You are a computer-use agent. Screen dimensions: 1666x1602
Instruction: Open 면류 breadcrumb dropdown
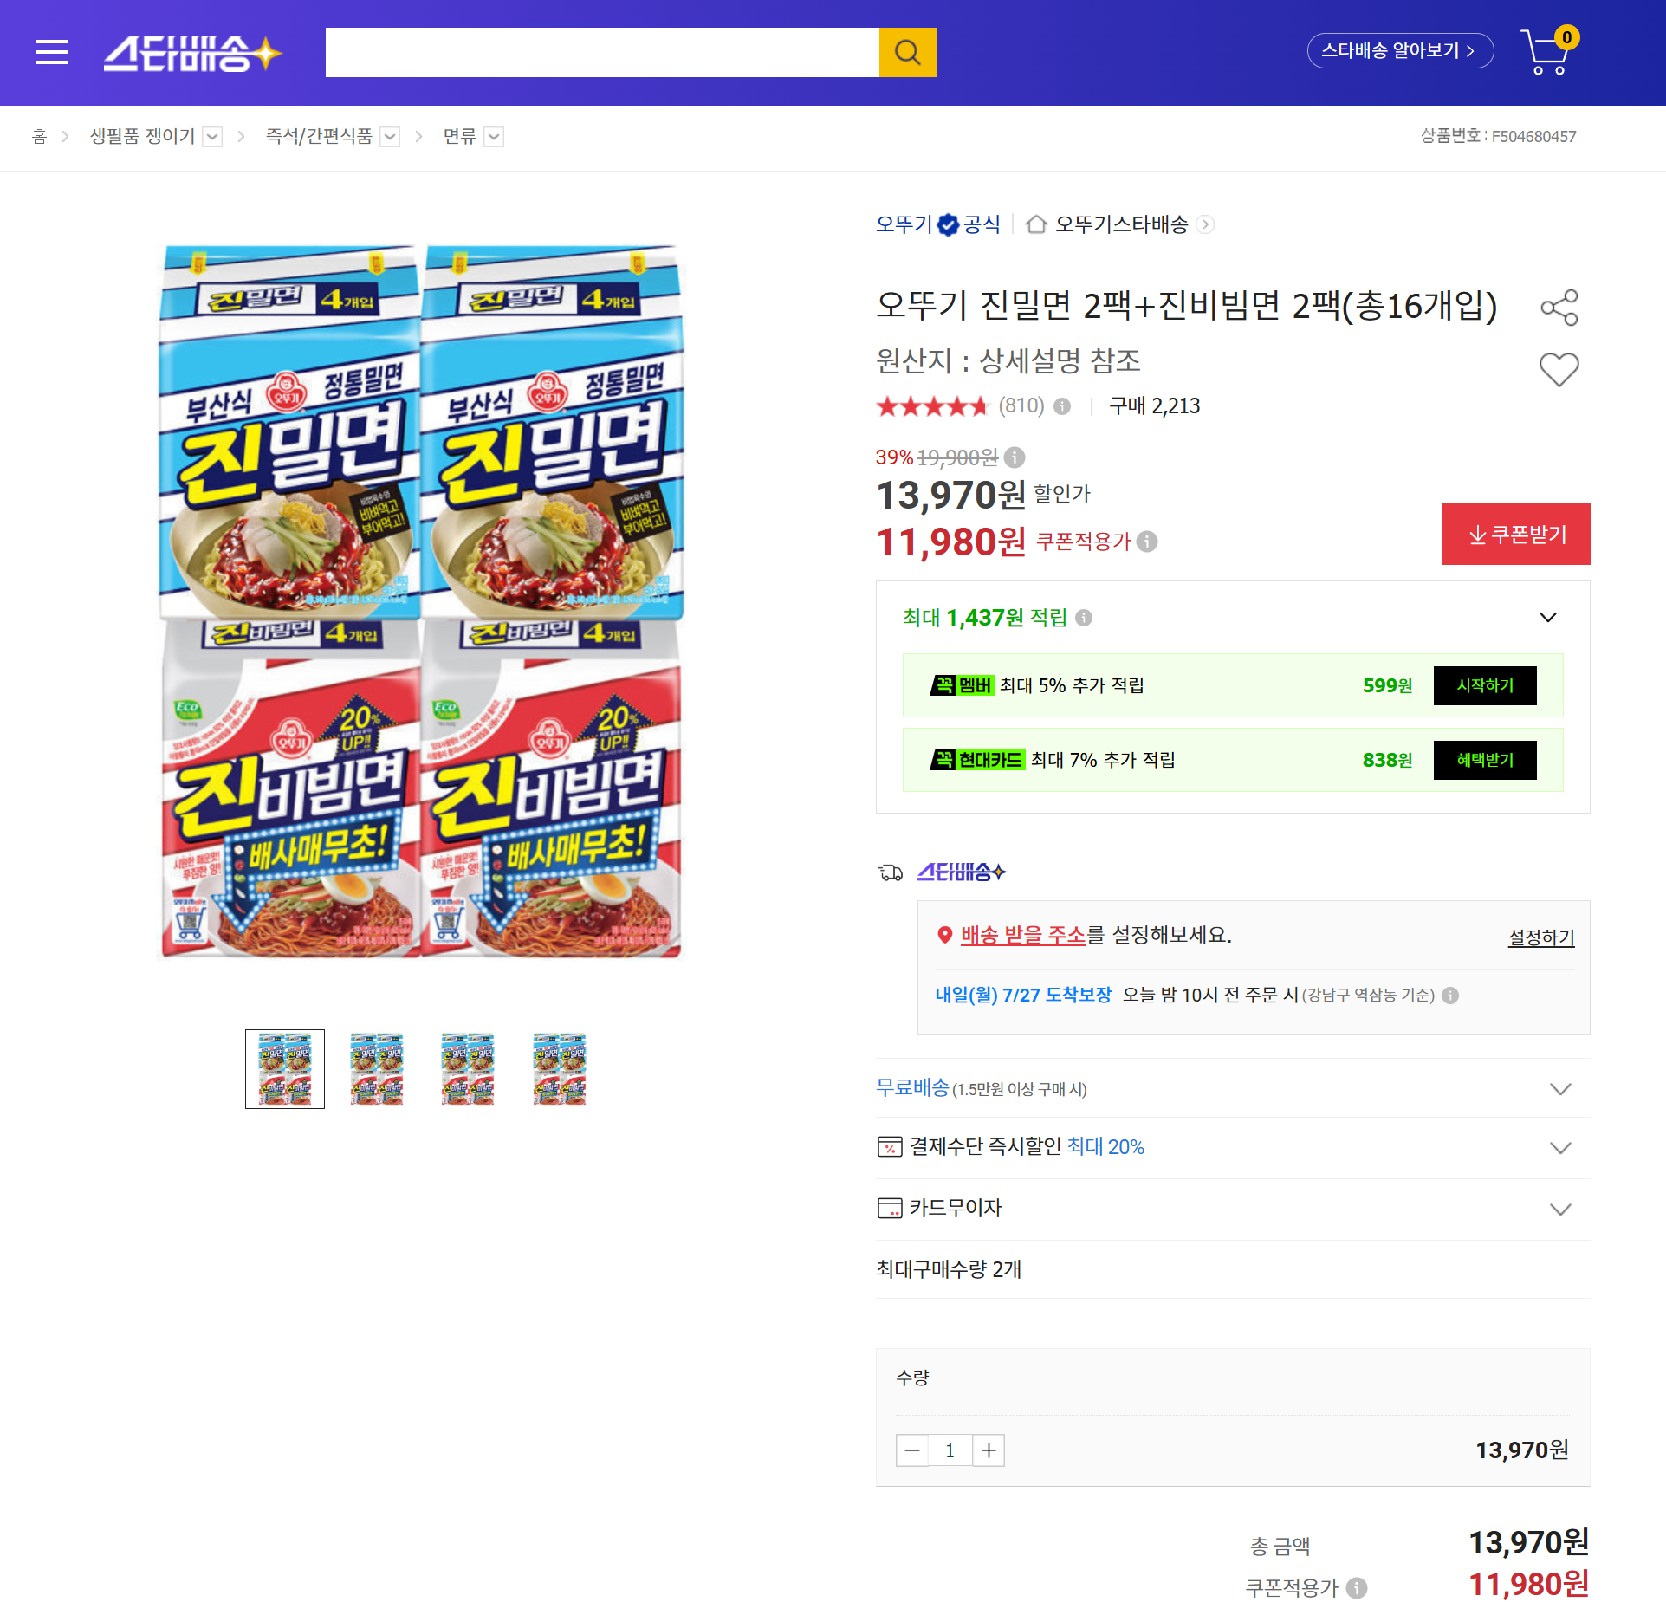click(494, 137)
